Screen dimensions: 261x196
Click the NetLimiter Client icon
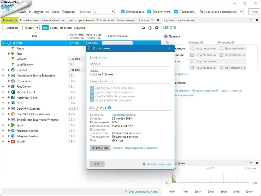(x=13, y=98)
